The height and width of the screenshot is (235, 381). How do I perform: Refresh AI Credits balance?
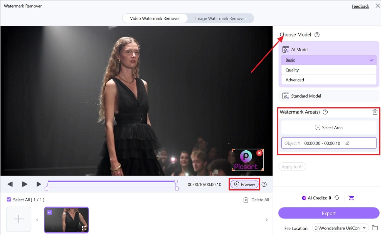[337, 198]
